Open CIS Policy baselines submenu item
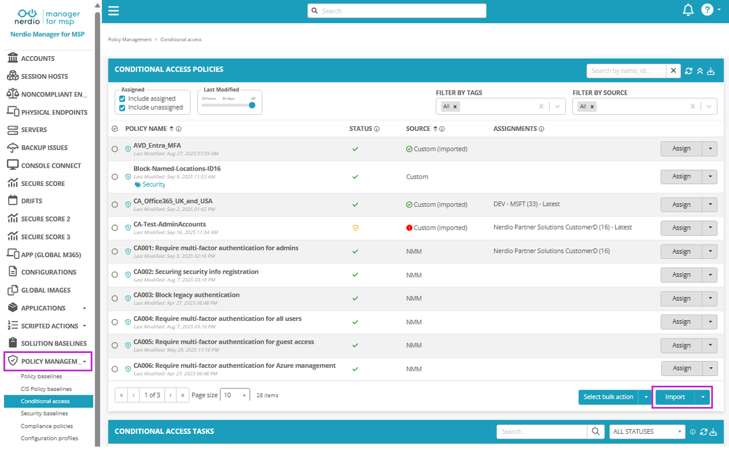Screen dimensions: 729x450 coord(46,389)
